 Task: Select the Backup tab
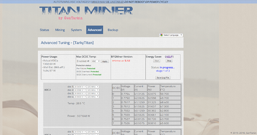coord(113,30)
